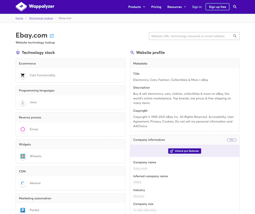Open the Technology lookup breadcrumb link

pos(41,18)
